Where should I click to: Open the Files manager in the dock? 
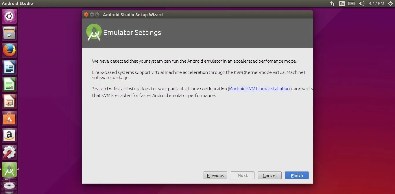[9, 33]
